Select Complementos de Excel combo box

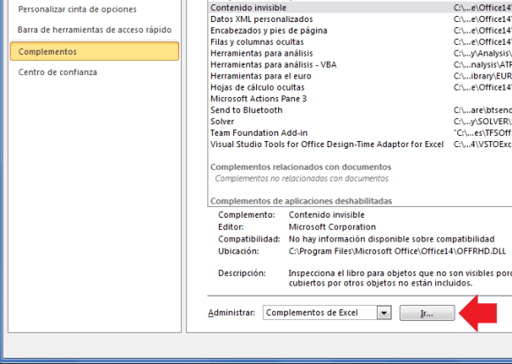[328, 313]
